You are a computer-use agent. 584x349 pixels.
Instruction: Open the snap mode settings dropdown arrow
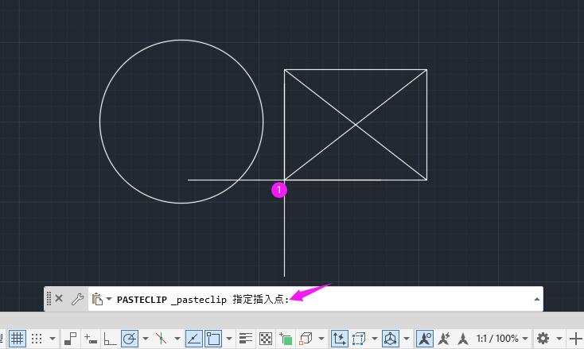pyautogui.click(x=53, y=339)
